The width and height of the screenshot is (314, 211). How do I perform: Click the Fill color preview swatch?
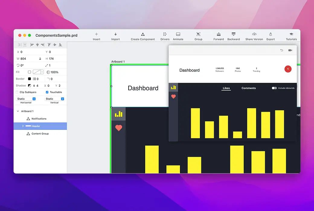(x=37, y=72)
